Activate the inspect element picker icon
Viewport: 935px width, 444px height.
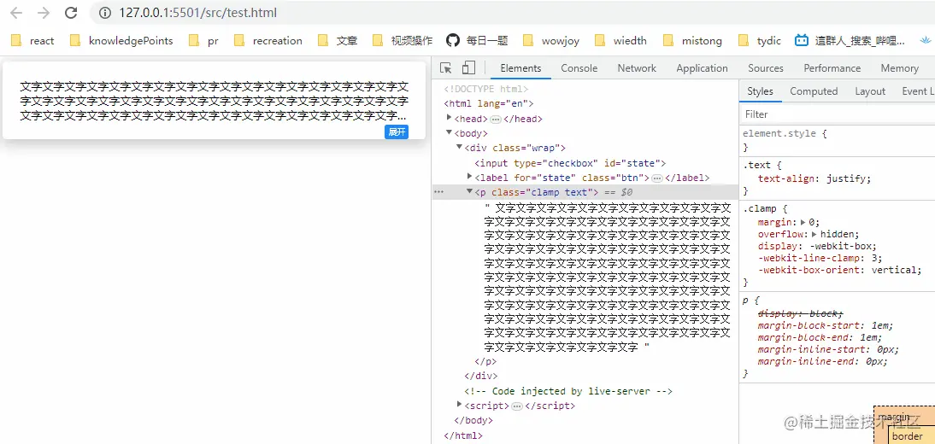pyautogui.click(x=446, y=68)
